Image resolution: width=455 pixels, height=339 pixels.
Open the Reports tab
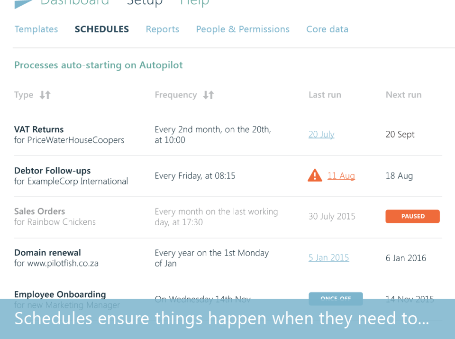[162, 29]
